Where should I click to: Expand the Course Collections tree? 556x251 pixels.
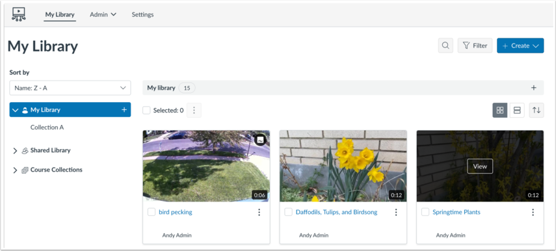(15, 170)
